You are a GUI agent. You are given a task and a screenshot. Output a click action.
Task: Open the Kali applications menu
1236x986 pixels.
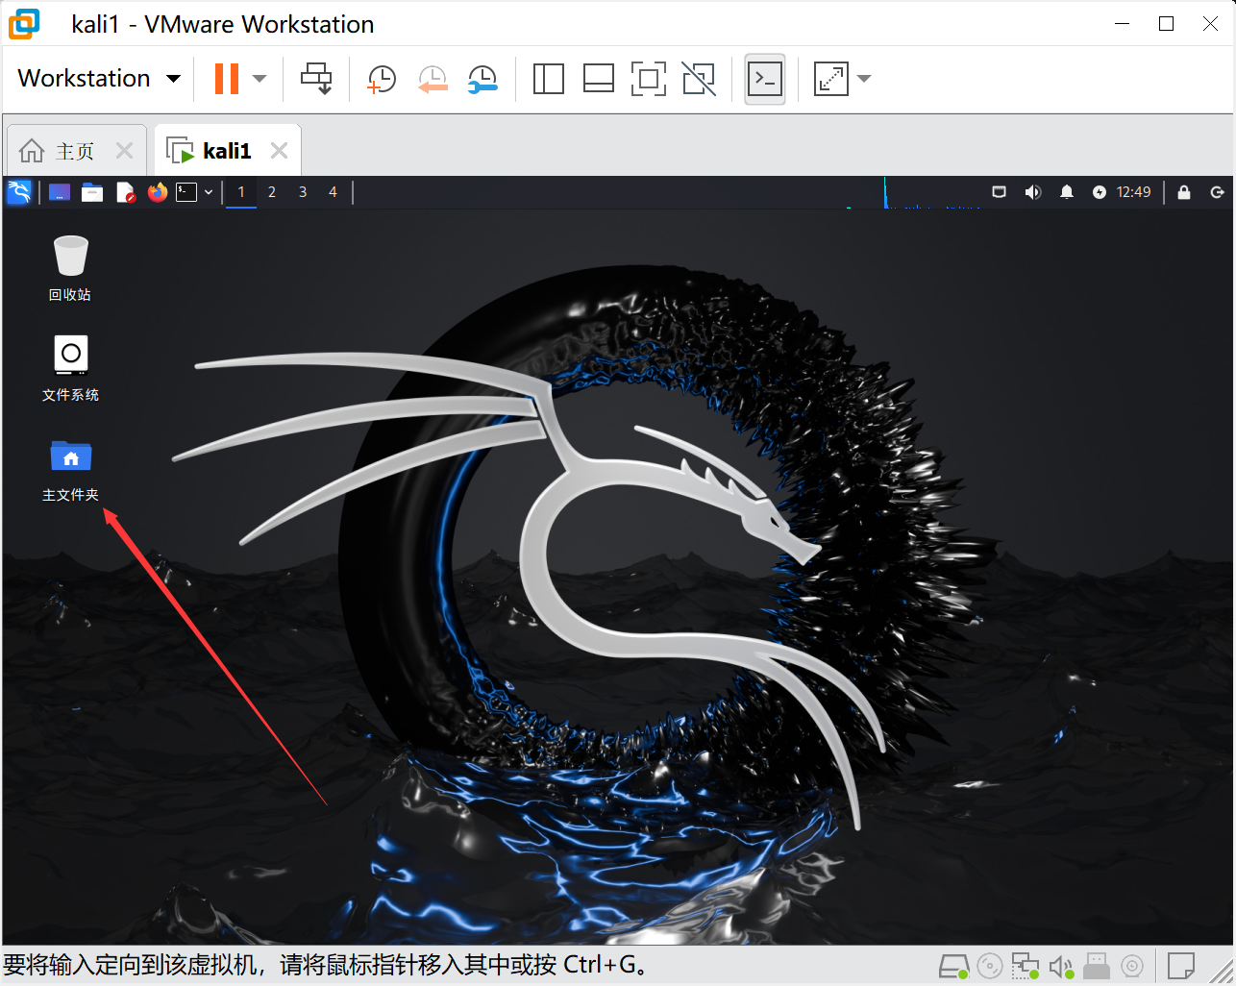[19, 192]
